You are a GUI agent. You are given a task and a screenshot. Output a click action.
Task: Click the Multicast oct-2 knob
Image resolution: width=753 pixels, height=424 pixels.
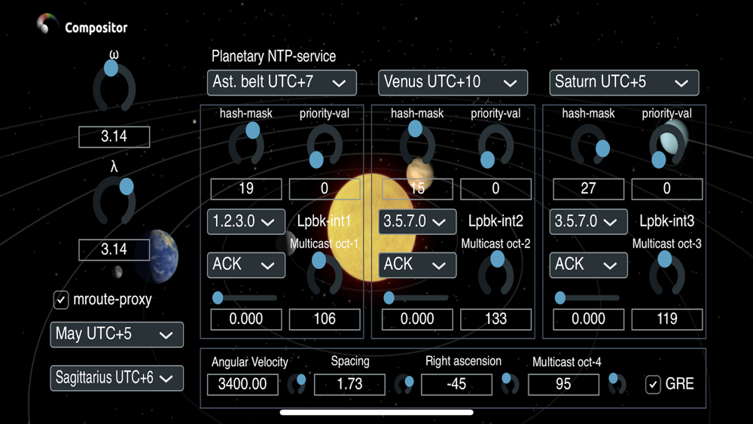click(495, 273)
